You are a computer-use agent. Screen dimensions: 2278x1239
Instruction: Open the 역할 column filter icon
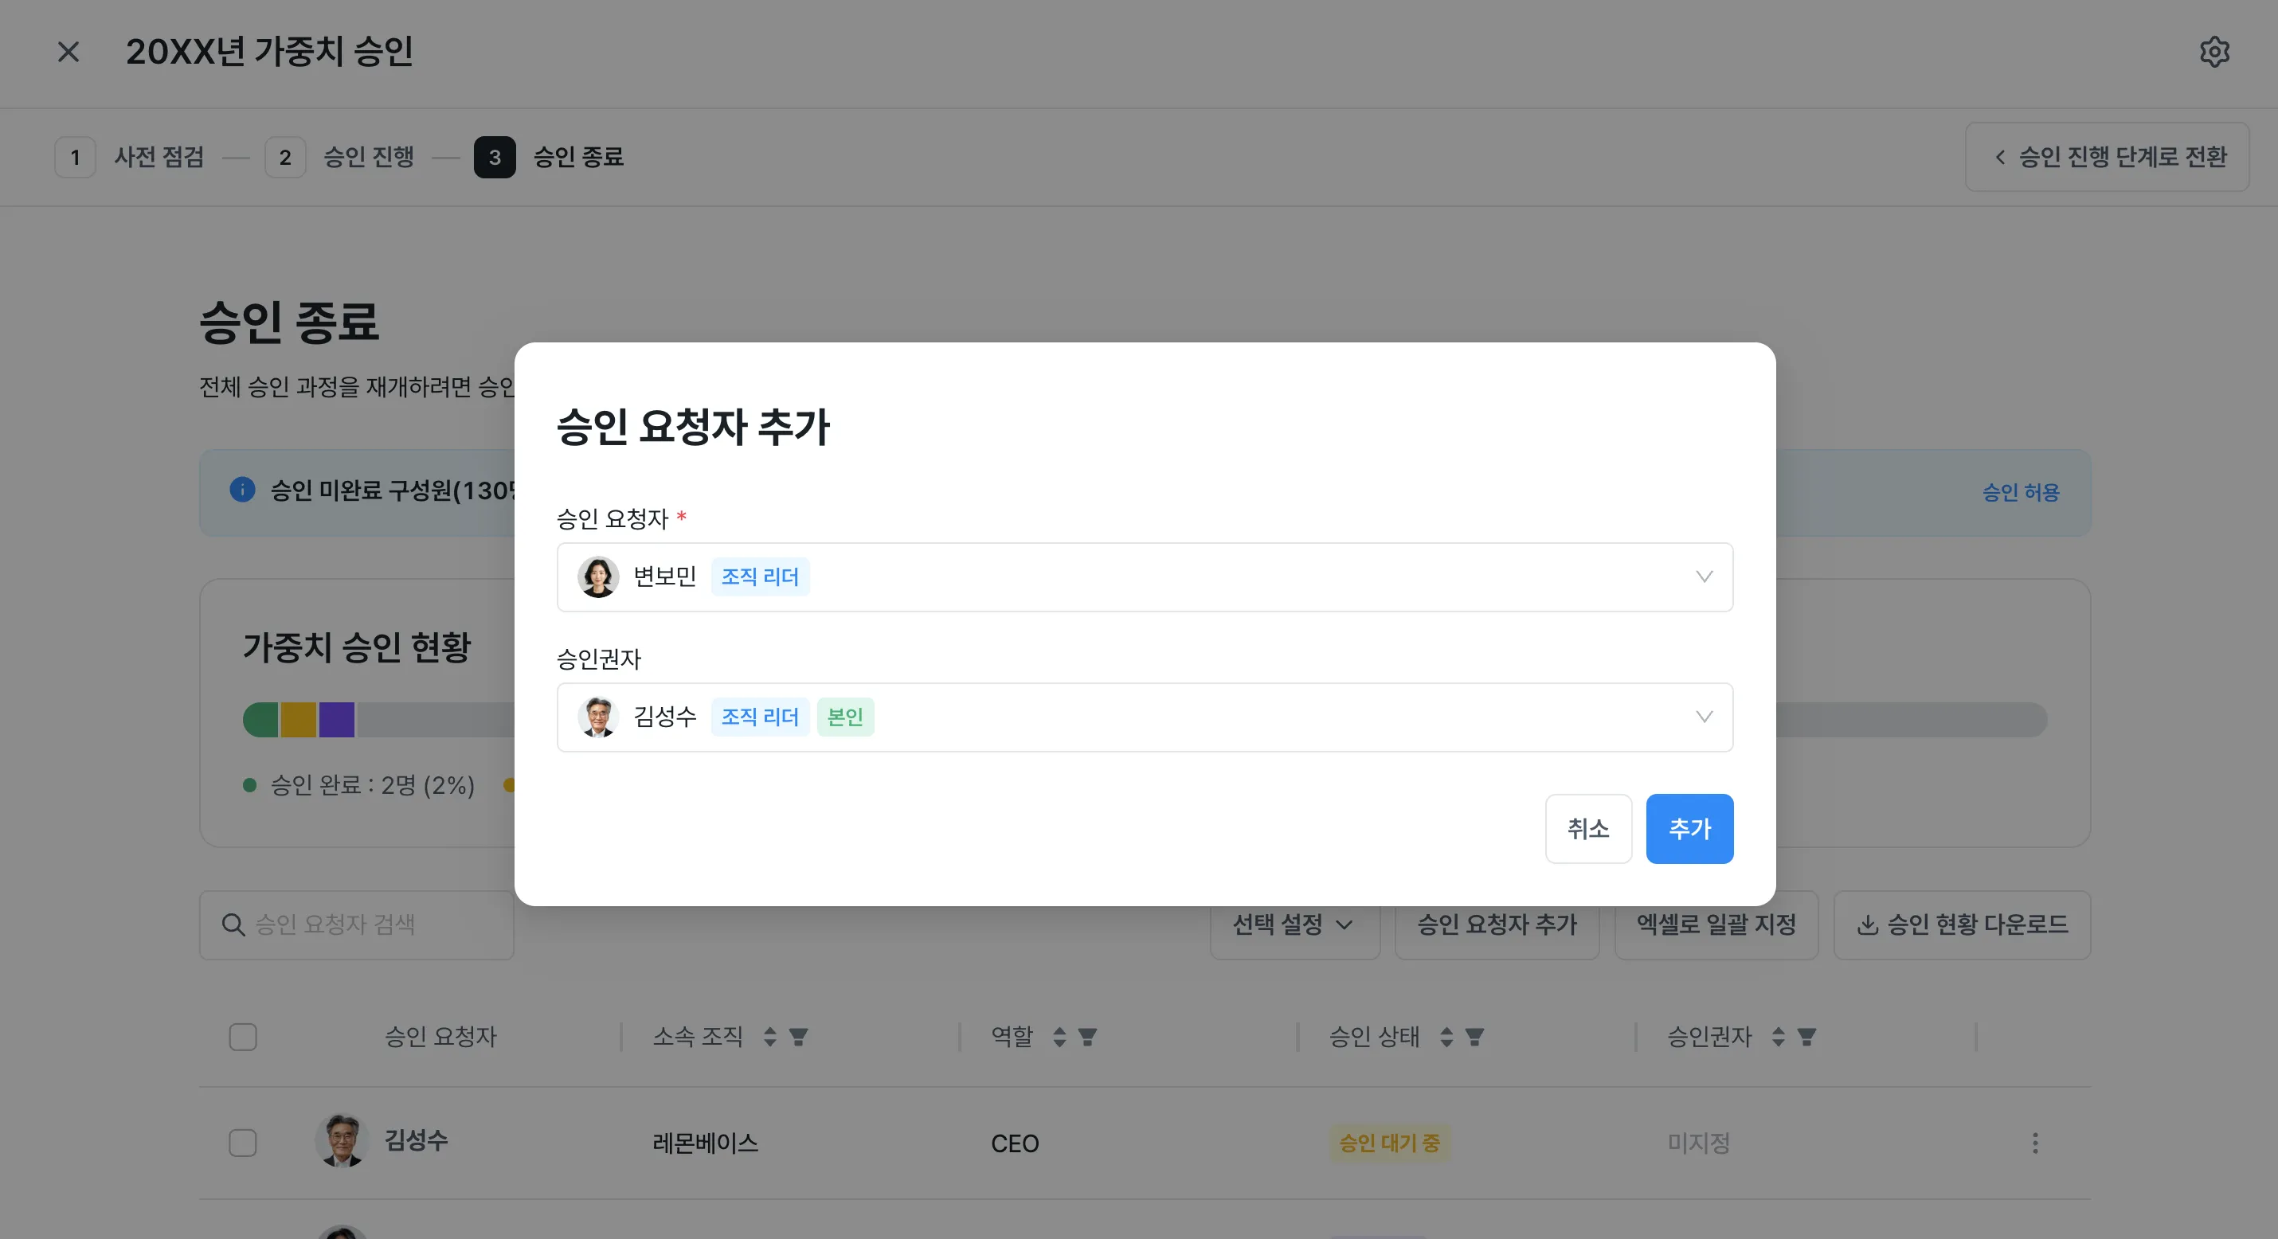pyautogui.click(x=1088, y=1037)
